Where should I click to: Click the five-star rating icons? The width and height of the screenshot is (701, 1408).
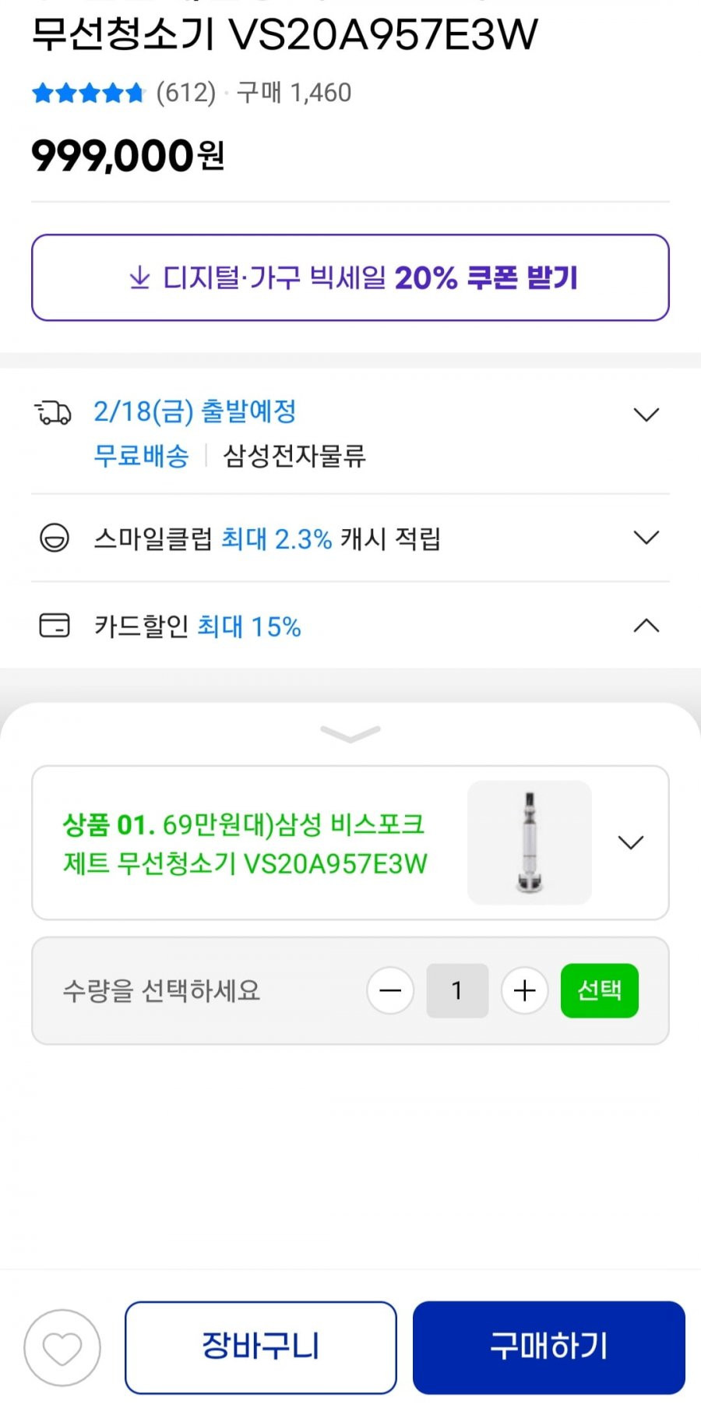click(89, 94)
